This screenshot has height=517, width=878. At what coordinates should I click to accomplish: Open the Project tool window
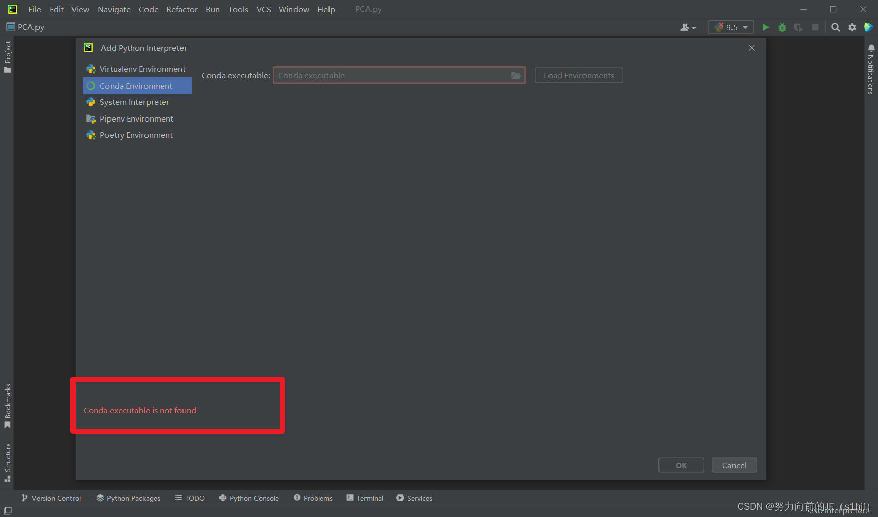pyautogui.click(x=8, y=56)
